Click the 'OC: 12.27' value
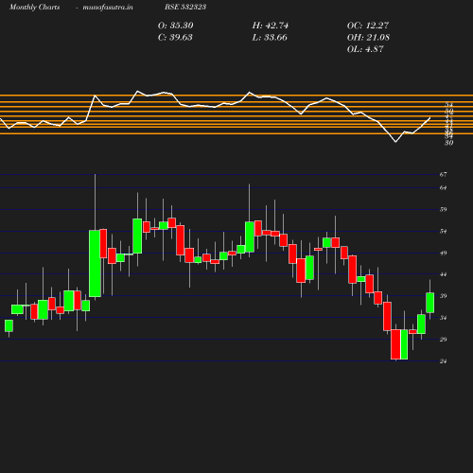The image size is (473, 473). pos(368,26)
